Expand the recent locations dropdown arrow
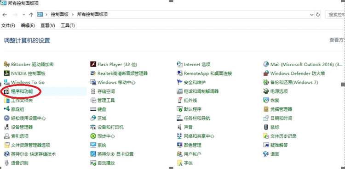This screenshot has height=169, width=345. [24, 15]
